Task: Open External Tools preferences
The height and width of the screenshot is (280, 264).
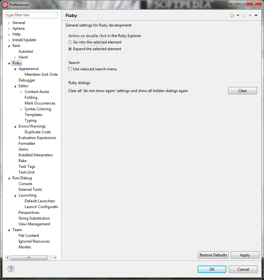Action: [x=30, y=190]
